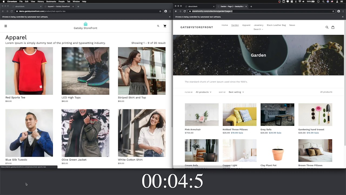Image resolution: width=346 pixels, height=195 pixels.
Task: Open profile icon in right browser toolbar
Action: (x=339, y=11)
